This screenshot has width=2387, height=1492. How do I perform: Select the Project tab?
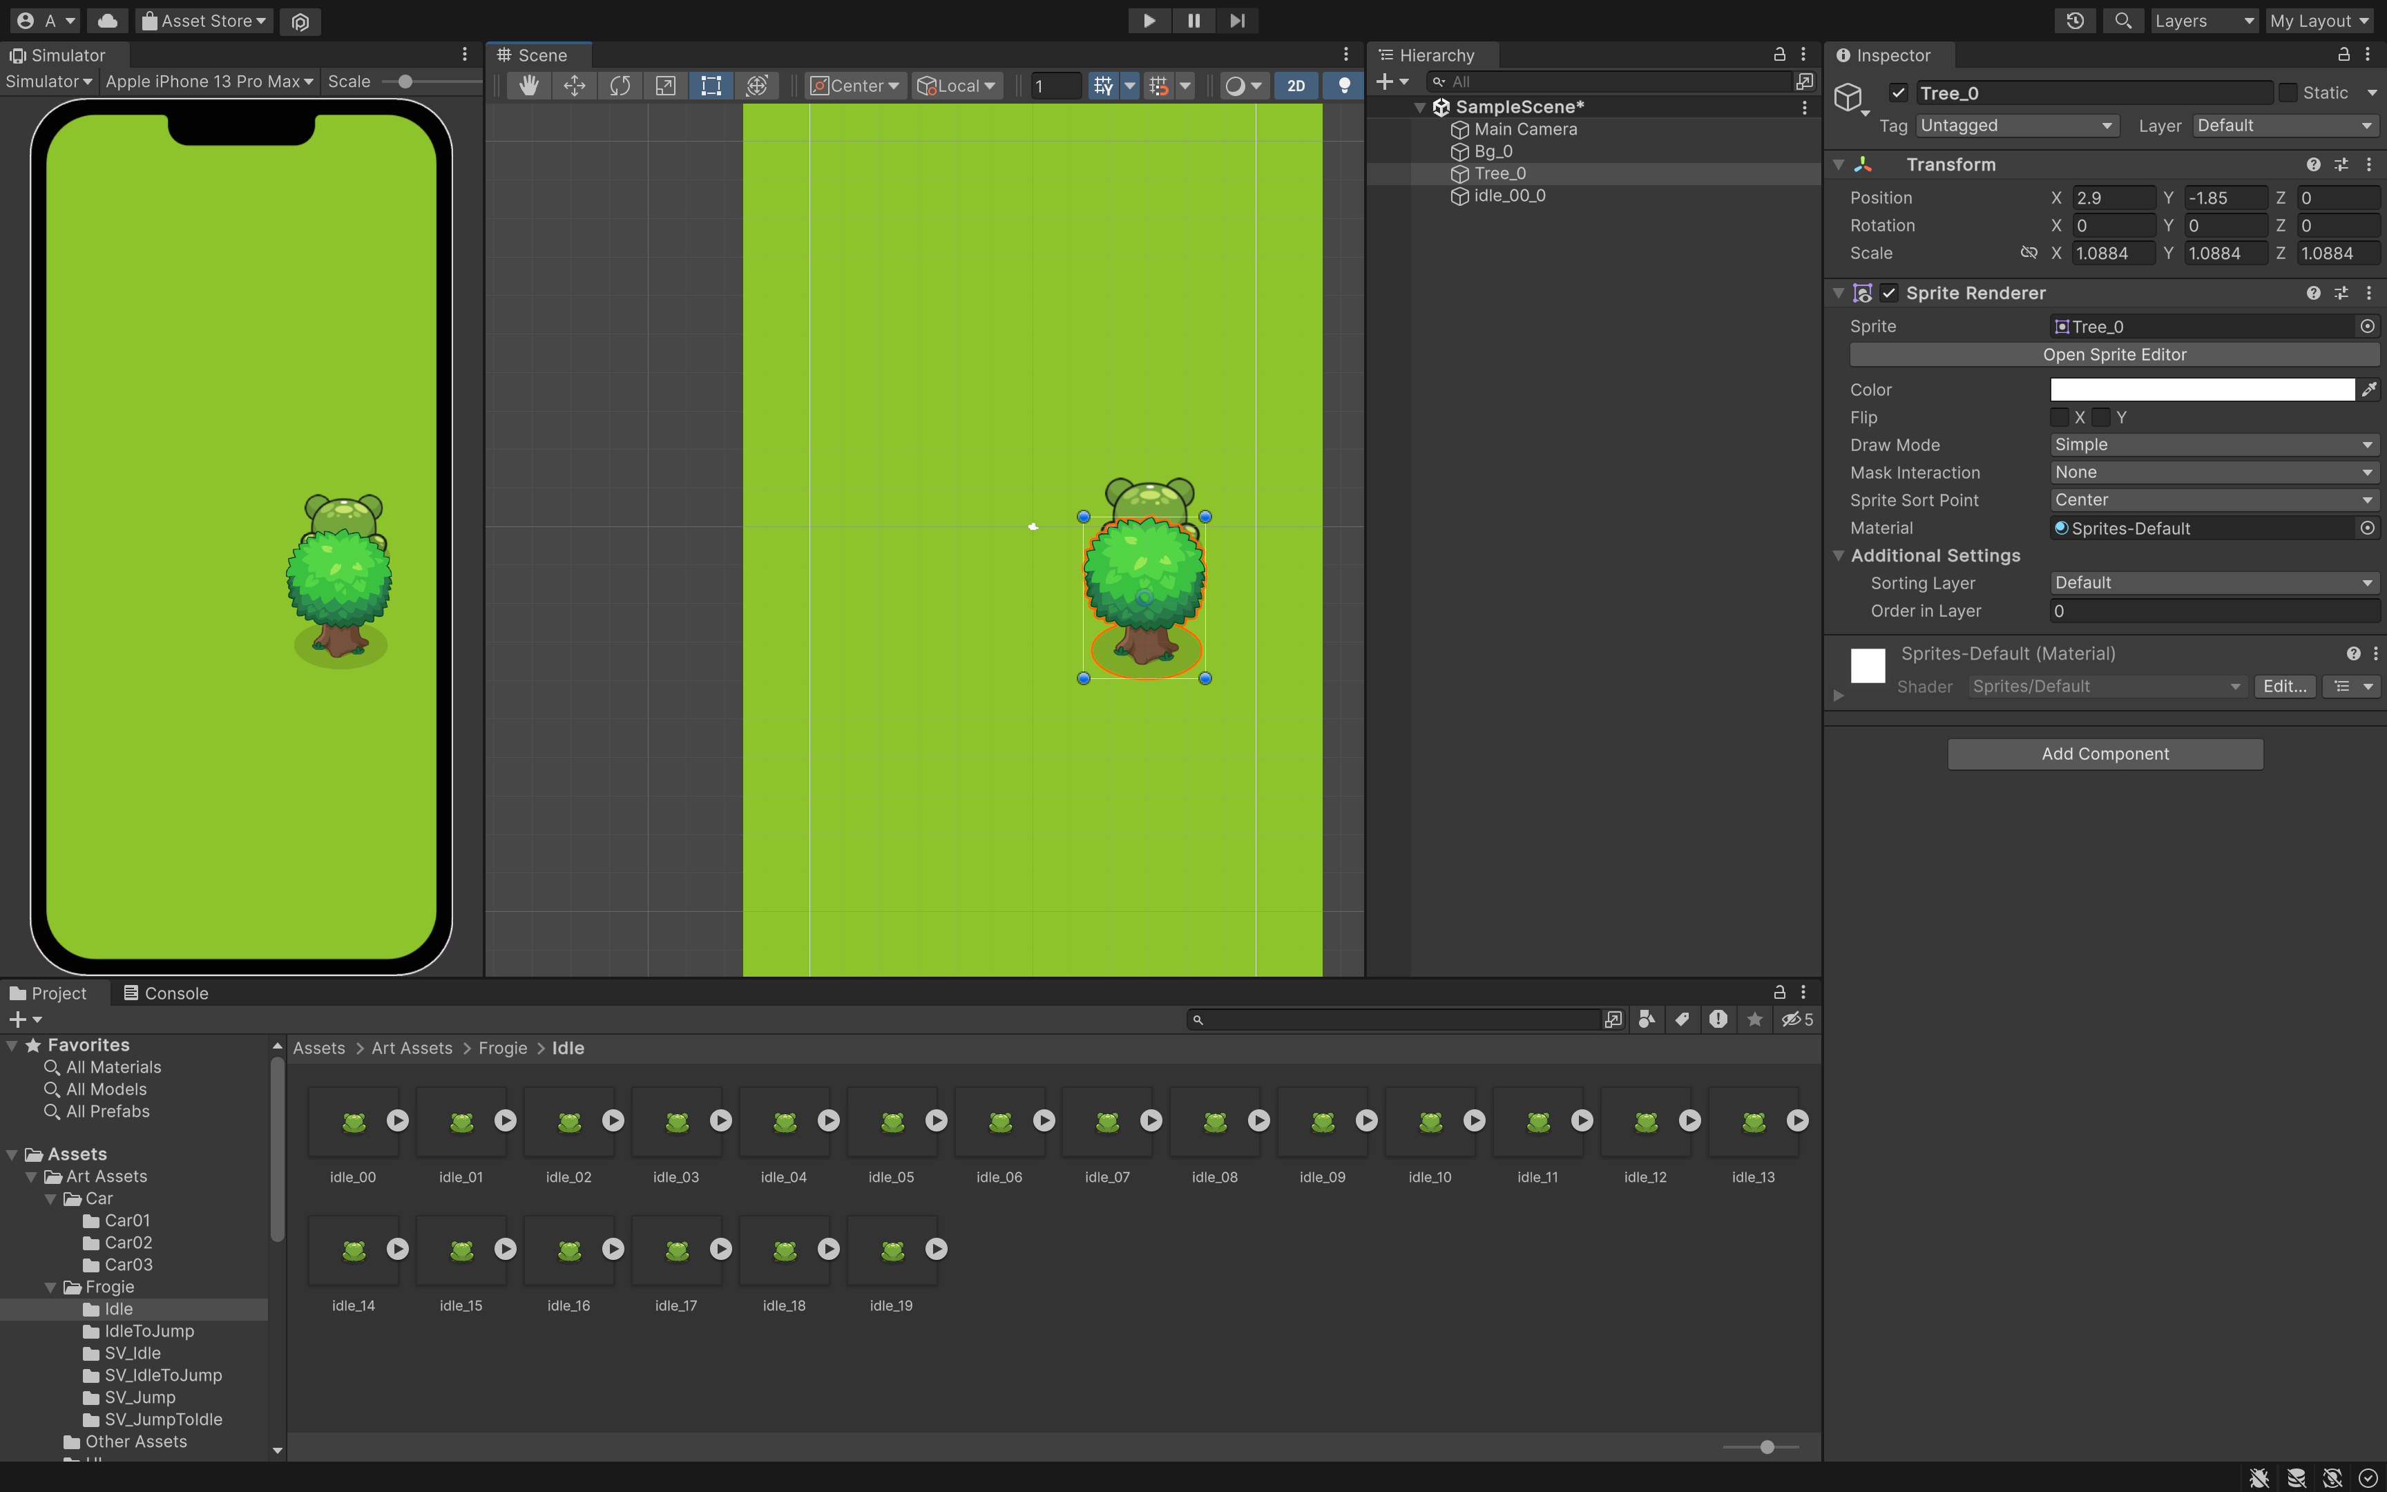click(48, 993)
